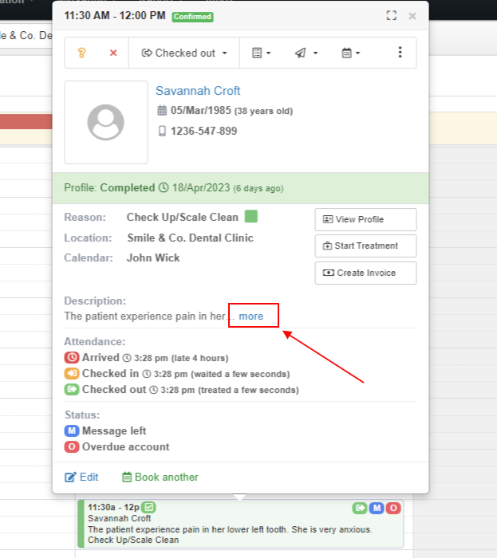
Task: Click the orange question-mark unconfirm icon
Action: [82, 53]
